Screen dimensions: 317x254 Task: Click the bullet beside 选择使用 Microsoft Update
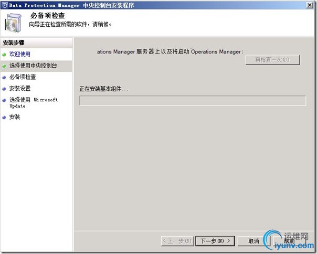(4, 100)
